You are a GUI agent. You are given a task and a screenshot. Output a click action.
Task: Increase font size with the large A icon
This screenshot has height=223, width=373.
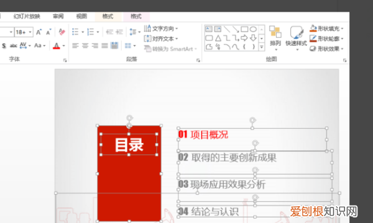(39, 32)
